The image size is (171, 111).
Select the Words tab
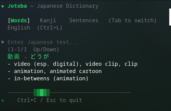click(x=19, y=20)
